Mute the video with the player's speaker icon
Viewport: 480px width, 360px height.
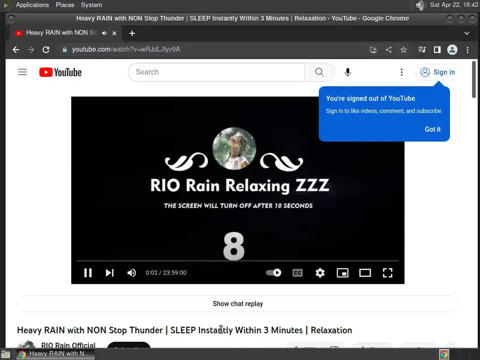pos(132,272)
